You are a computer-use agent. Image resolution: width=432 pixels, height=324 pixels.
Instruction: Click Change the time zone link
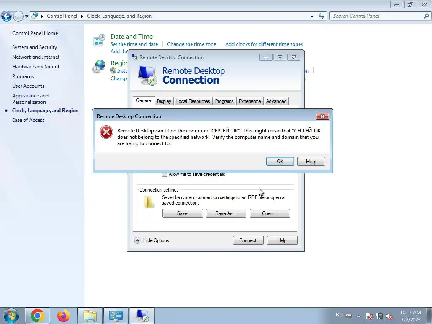coord(192,44)
